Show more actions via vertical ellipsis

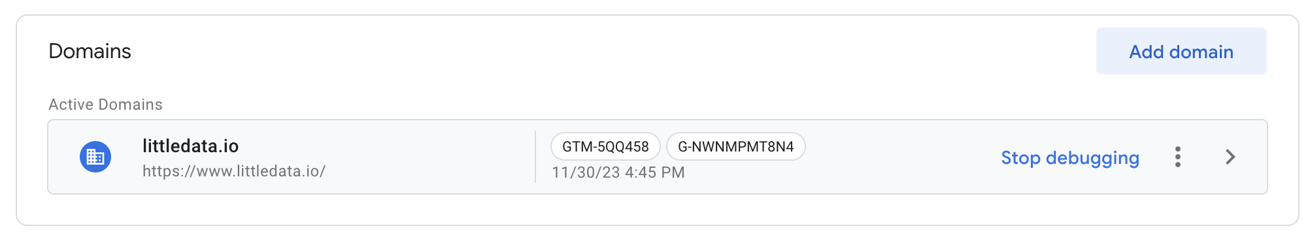[x=1177, y=157]
